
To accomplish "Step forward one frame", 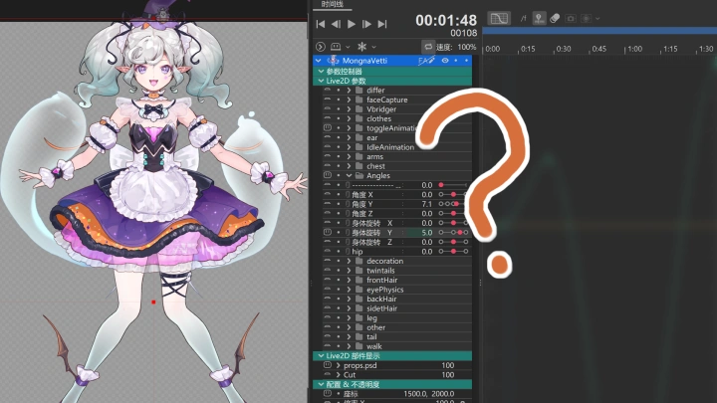I will [x=366, y=24].
